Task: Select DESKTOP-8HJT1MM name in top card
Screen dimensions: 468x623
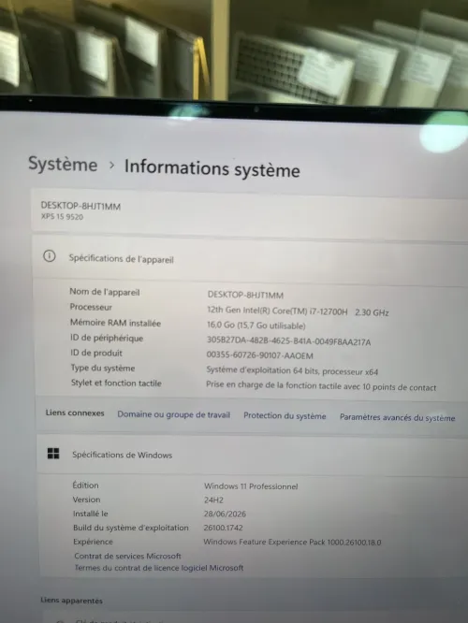Action: (80, 206)
